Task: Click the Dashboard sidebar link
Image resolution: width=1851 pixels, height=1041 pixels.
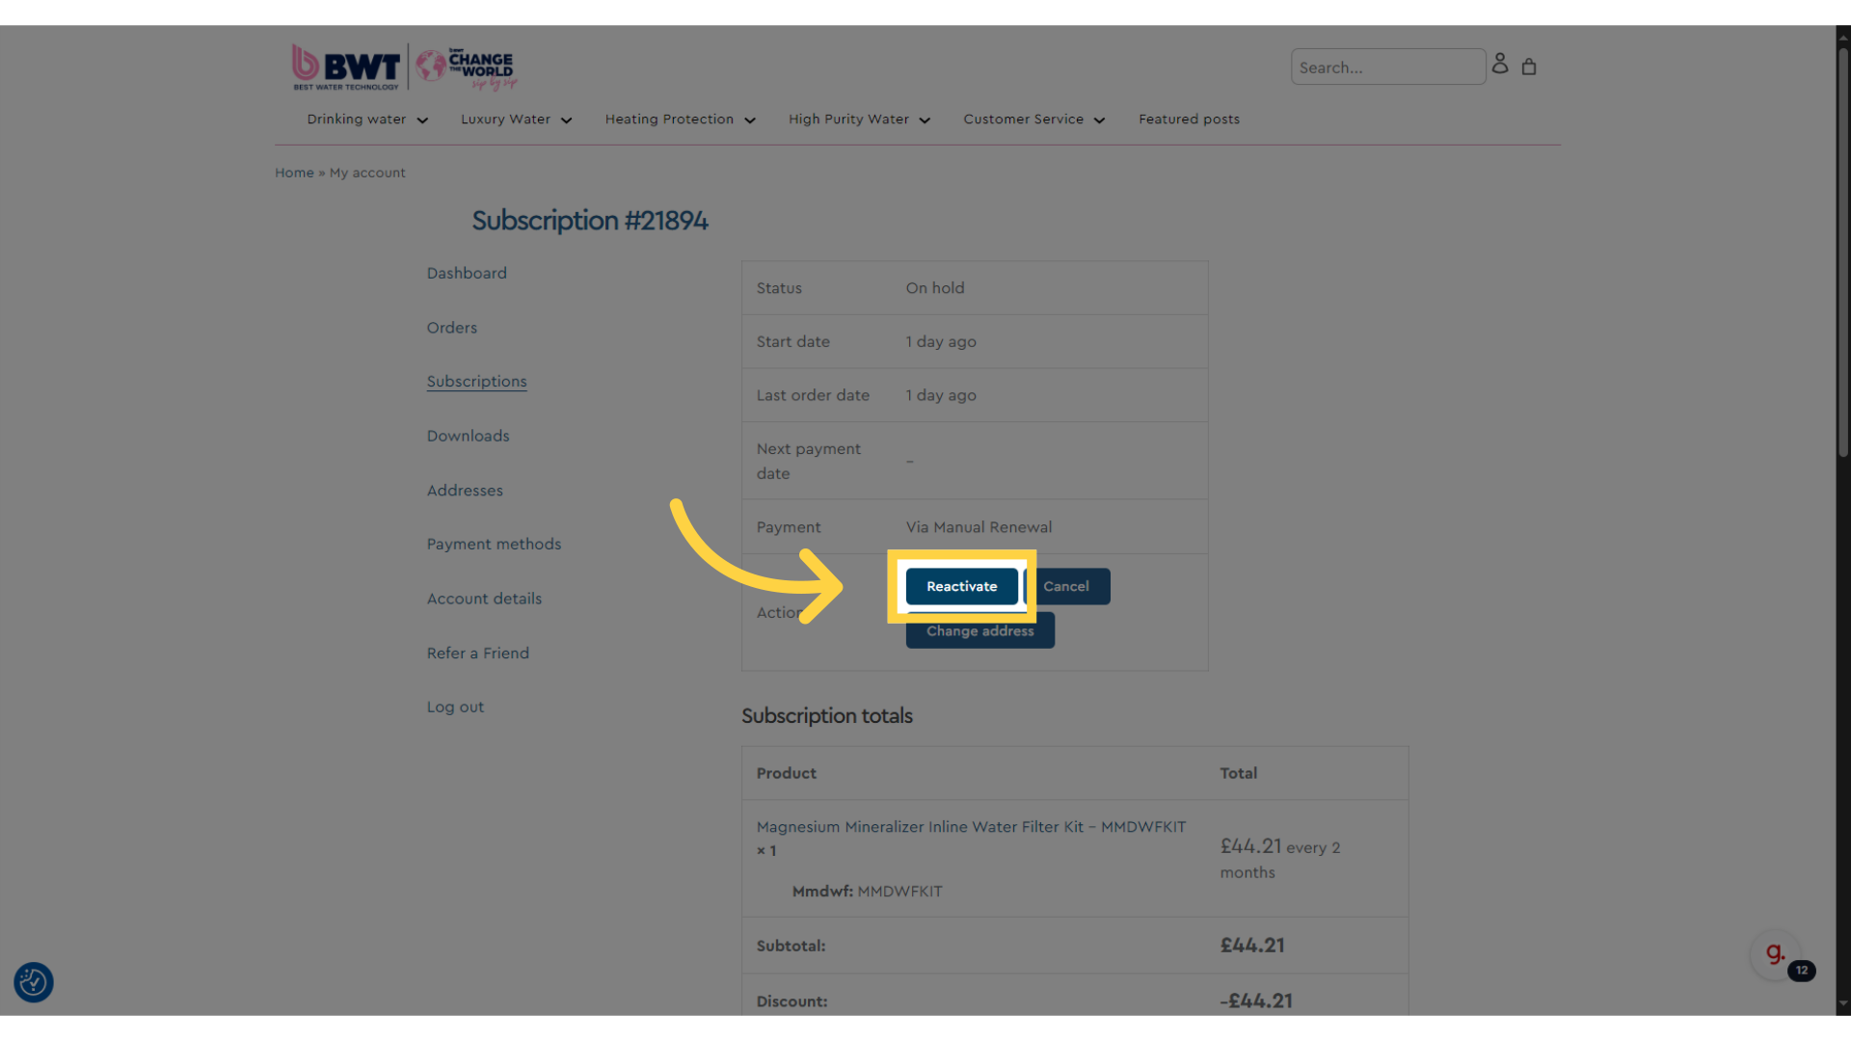Action: coord(467,271)
